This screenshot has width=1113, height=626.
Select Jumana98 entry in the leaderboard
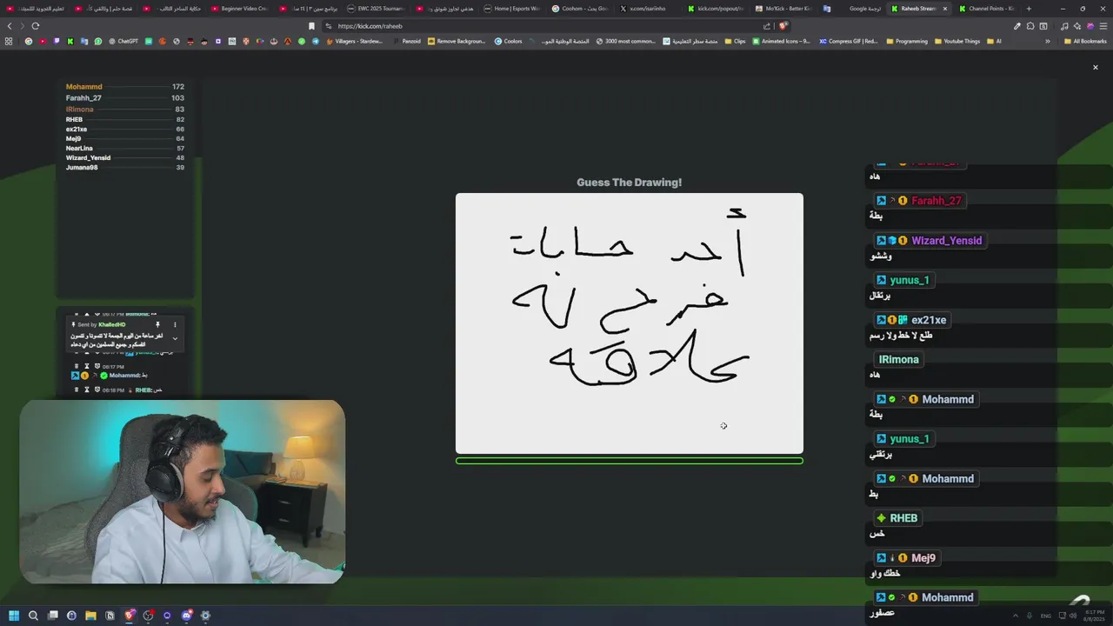click(124, 168)
